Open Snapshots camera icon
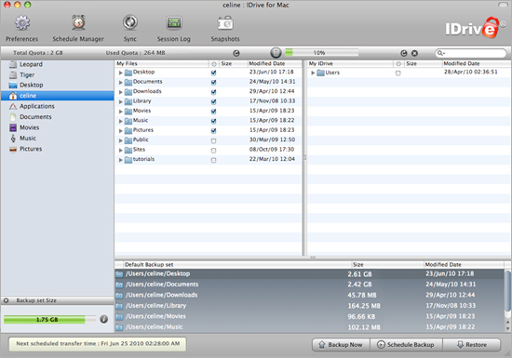Viewport: 512px width, 358px height. 225,23
